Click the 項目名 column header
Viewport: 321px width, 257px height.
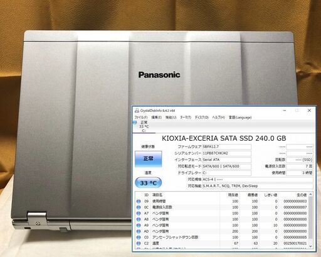pos(157,195)
